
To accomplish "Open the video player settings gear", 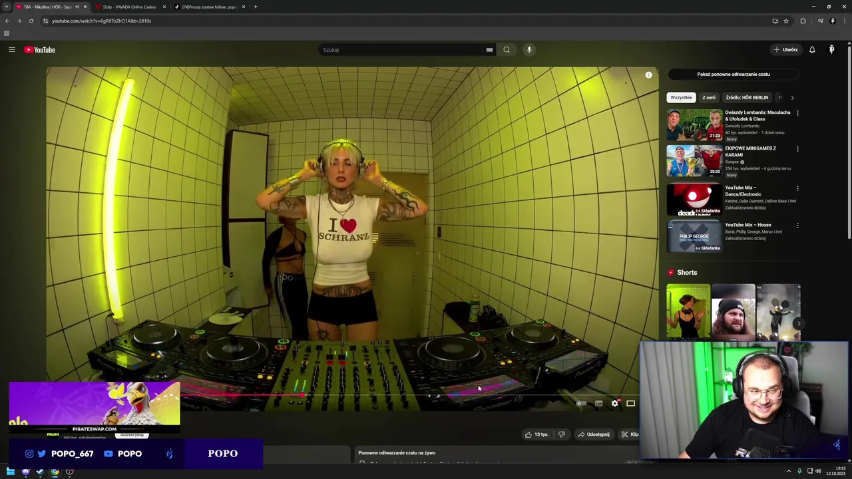I will [614, 403].
